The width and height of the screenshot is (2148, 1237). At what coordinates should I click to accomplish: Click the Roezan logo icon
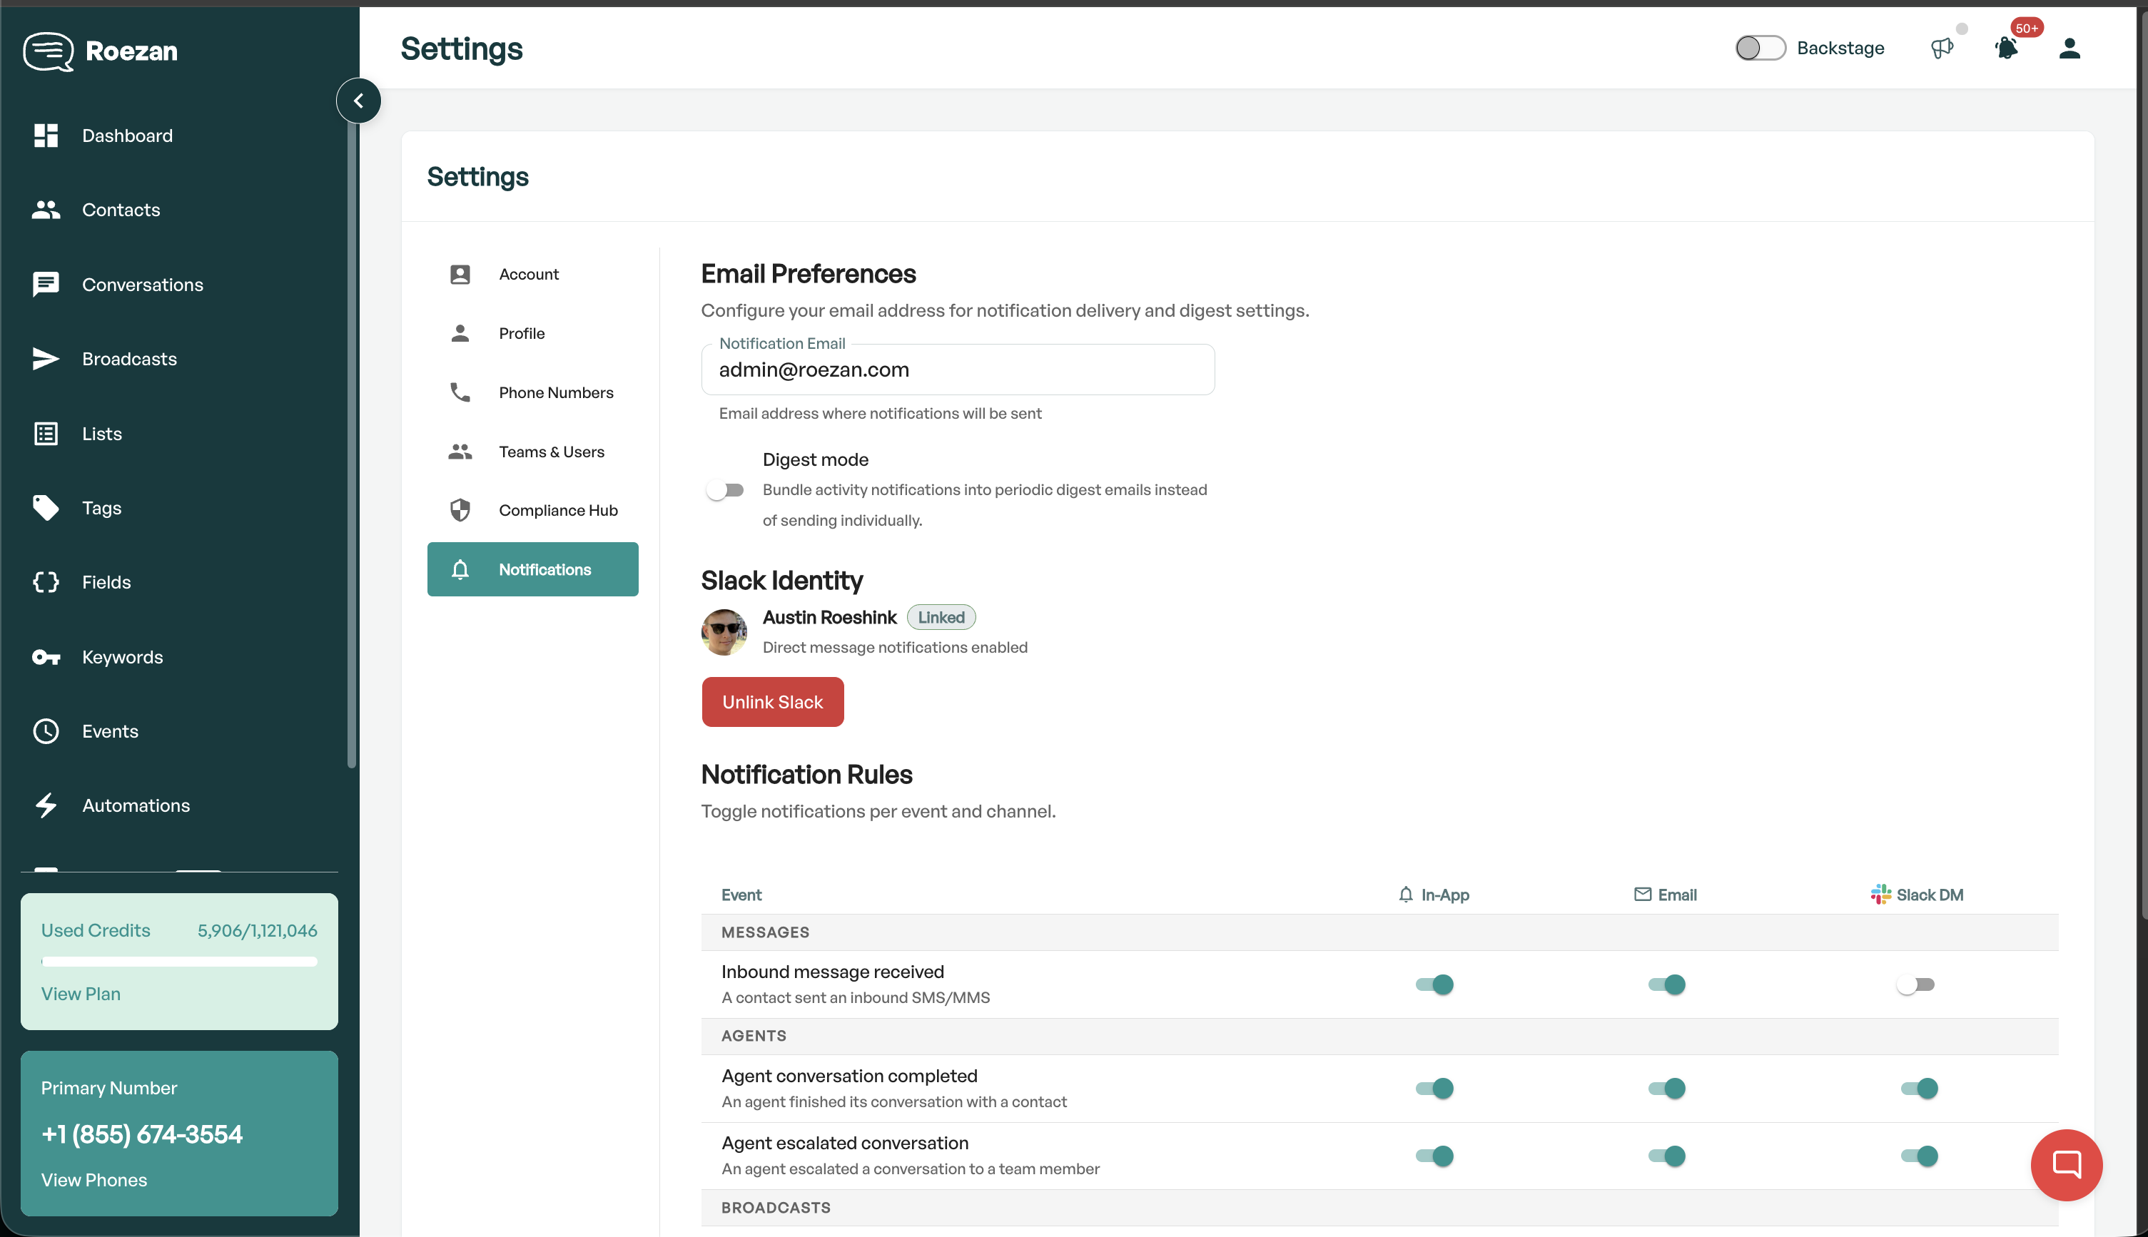click(x=48, y=51)
